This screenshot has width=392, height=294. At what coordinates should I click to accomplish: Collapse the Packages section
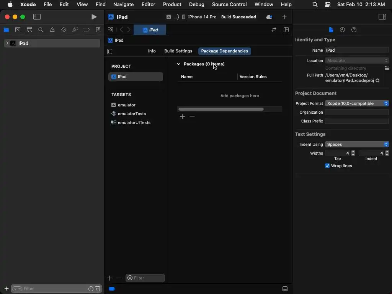pyautogui.click(x=178, y=64)
